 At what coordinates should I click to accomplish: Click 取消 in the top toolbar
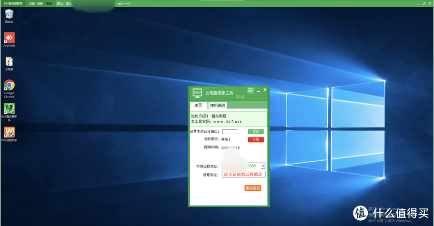pos(49,4)
